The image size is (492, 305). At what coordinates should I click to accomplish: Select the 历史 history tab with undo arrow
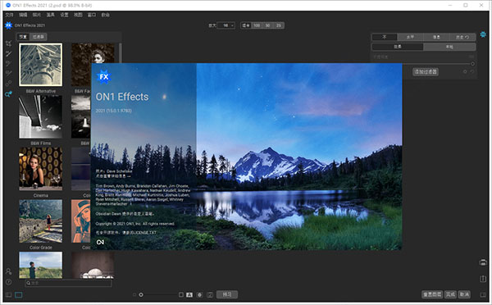coord(462,37)
